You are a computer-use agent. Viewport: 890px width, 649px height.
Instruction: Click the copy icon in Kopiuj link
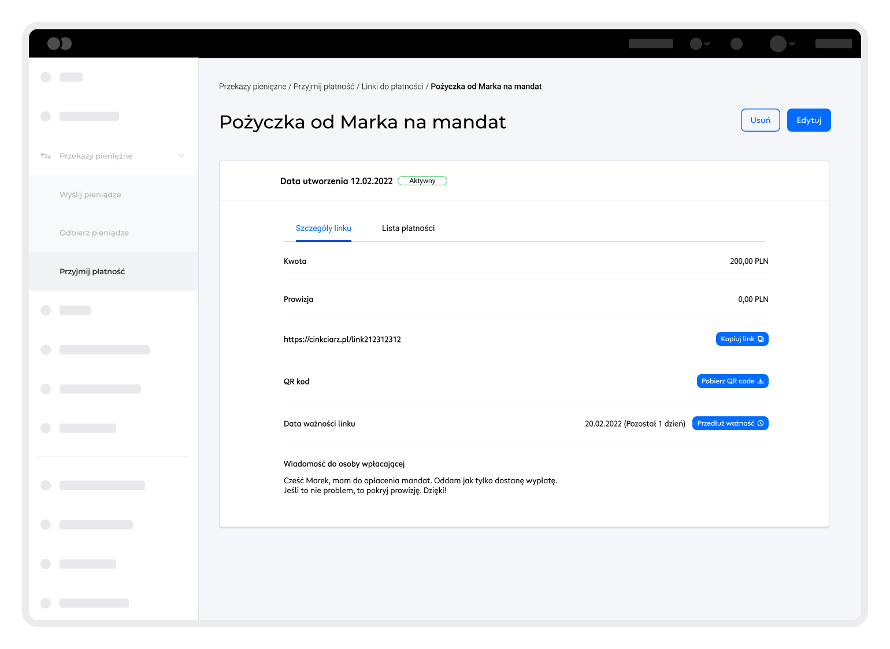coord(761,339)
